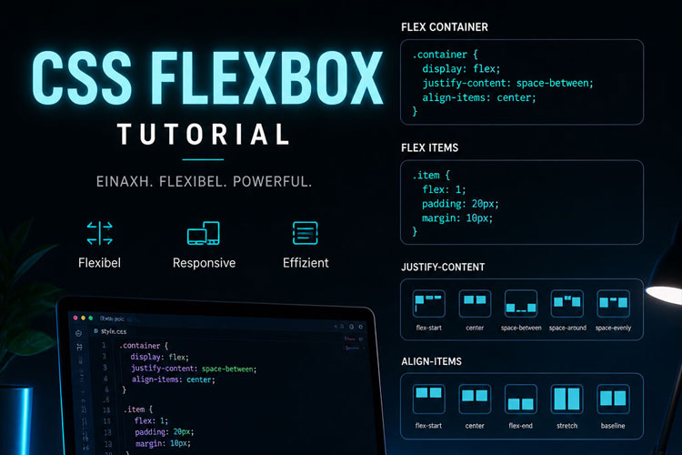Click the Responsive devices icon
This screenshot has height=455, width=682.
pyautogui.click(x=204, y=233)
